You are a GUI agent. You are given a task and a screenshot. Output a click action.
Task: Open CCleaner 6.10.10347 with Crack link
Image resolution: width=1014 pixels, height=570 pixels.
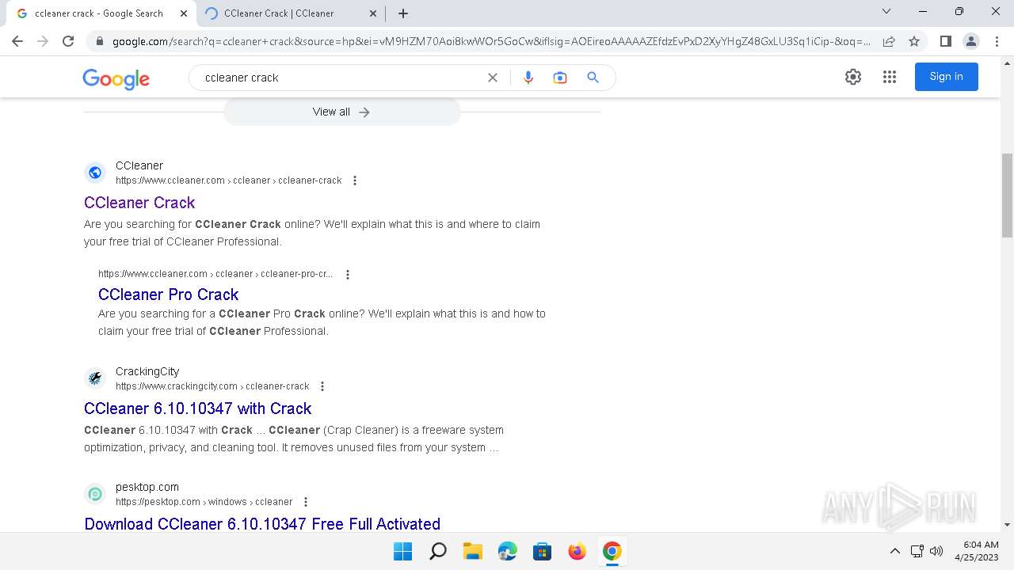click(x=198, y=408)
